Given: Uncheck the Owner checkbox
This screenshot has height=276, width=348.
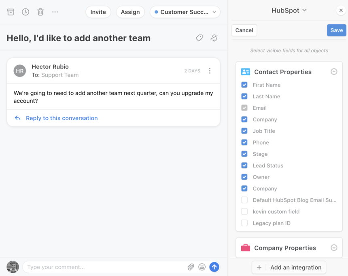Looking at the screenshot, I should (244, 177).
